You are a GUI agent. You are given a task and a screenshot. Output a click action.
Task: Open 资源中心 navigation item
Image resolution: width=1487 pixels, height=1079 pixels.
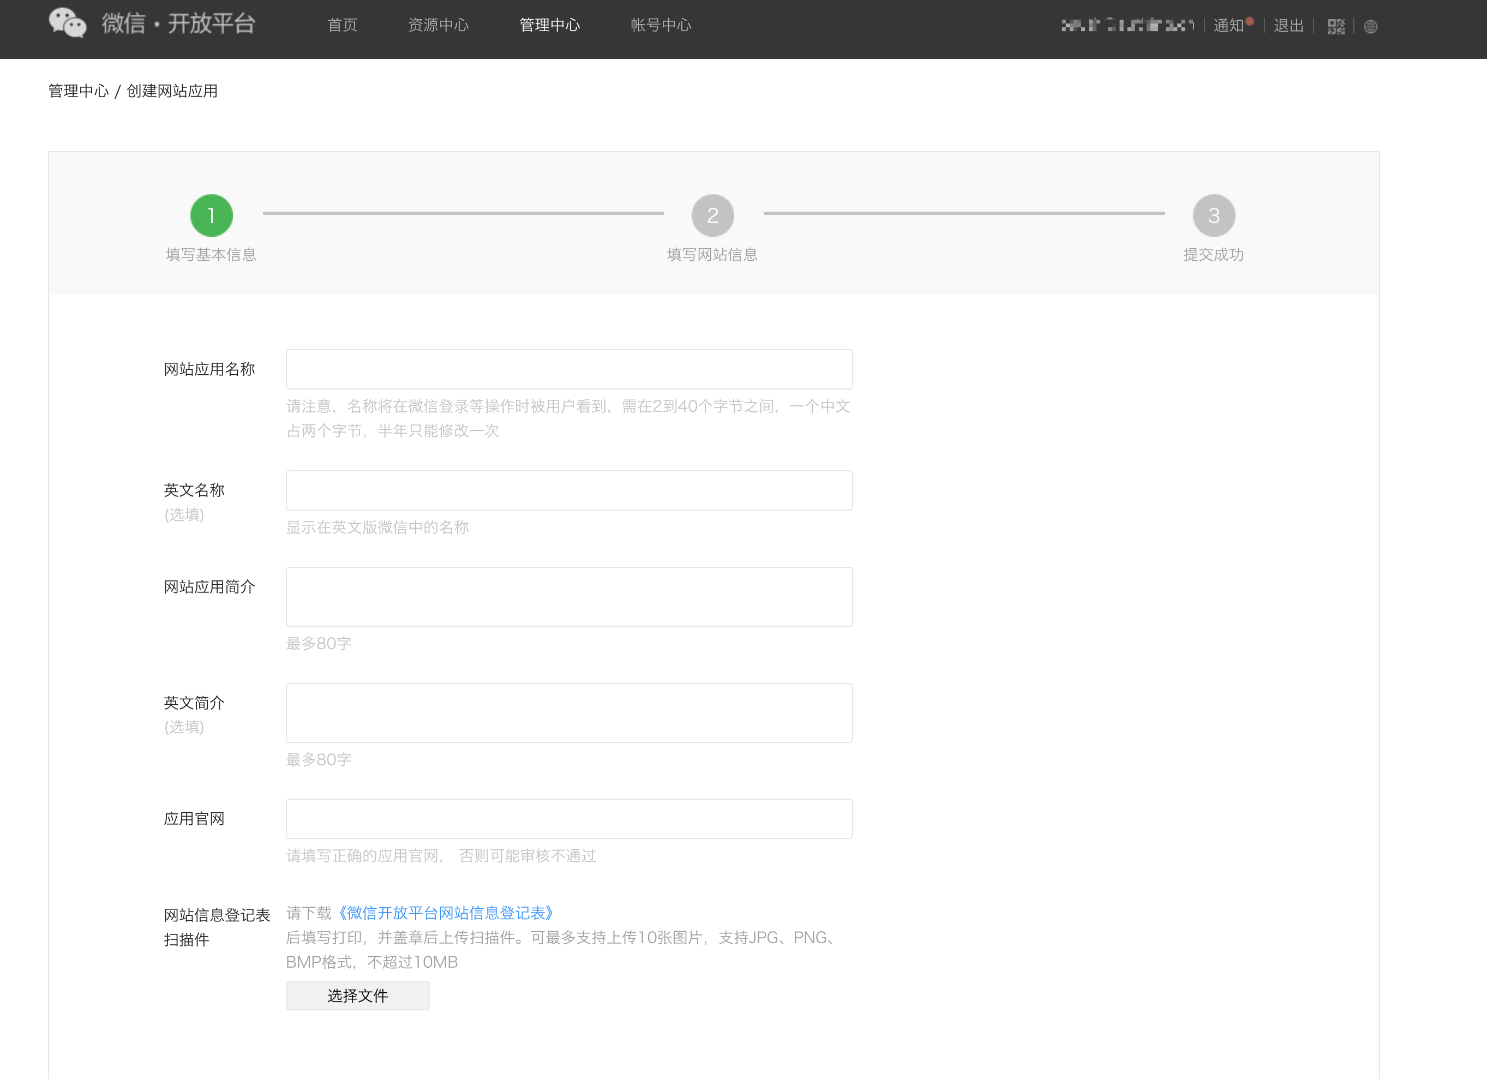pyautogui.click(x=438, y=25)
